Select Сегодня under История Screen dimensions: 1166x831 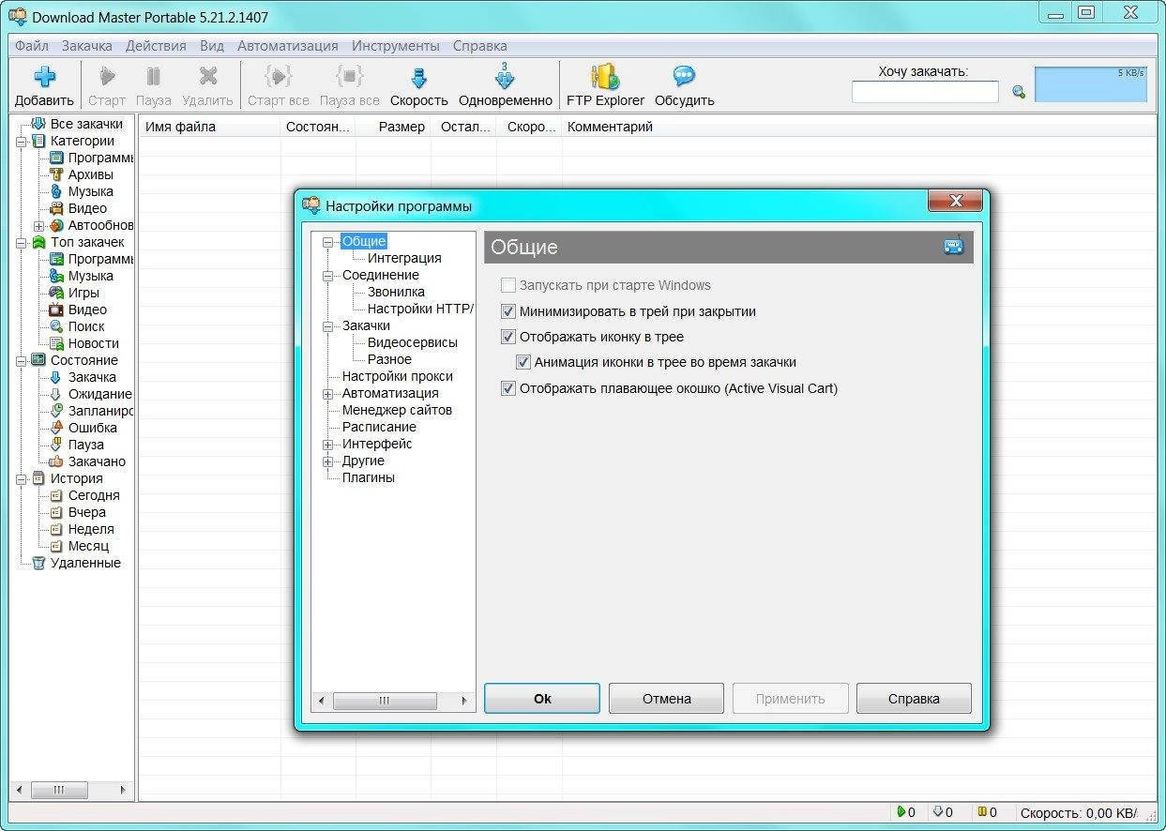[94, 495]
